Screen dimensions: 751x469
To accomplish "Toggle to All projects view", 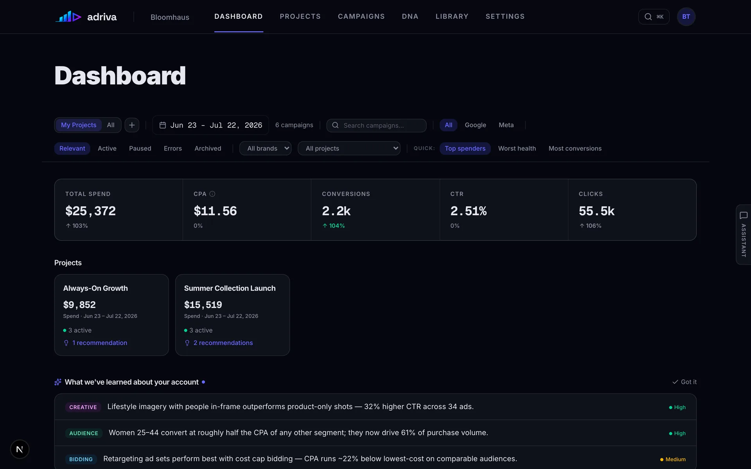I will [111, 125].
